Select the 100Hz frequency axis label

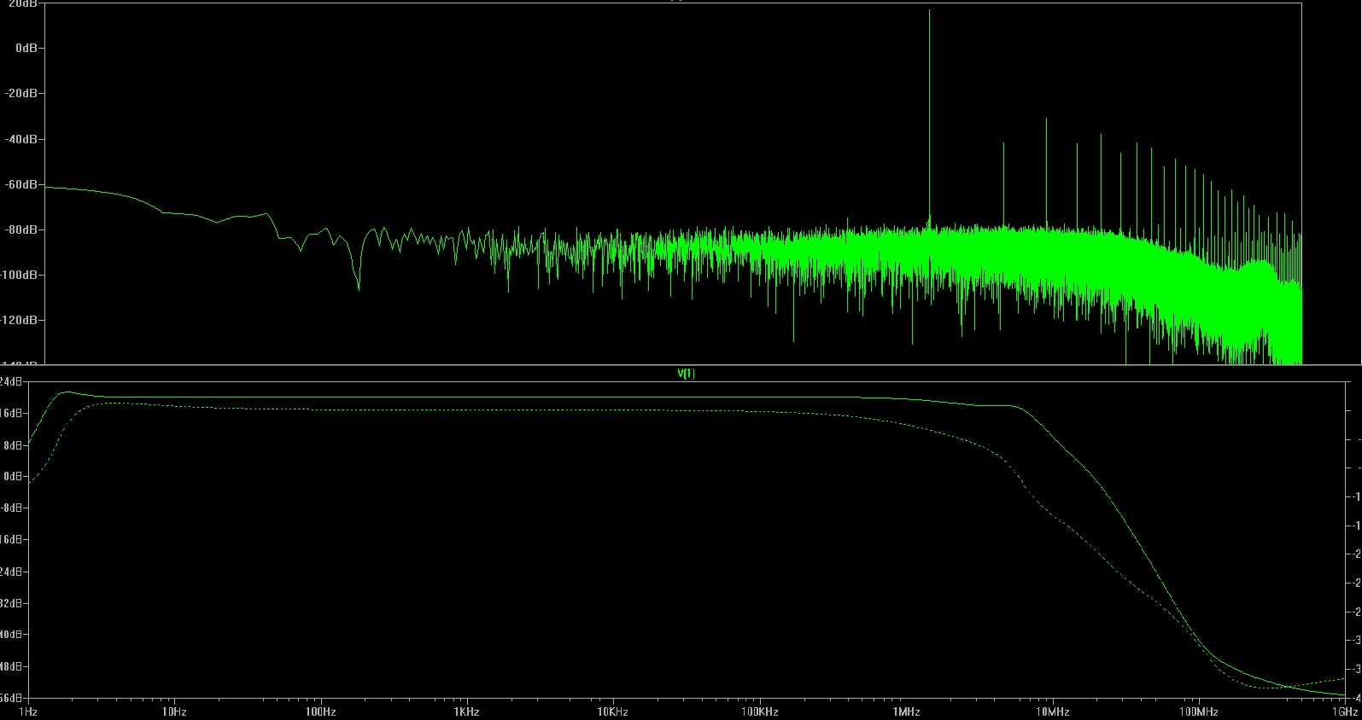319,711
